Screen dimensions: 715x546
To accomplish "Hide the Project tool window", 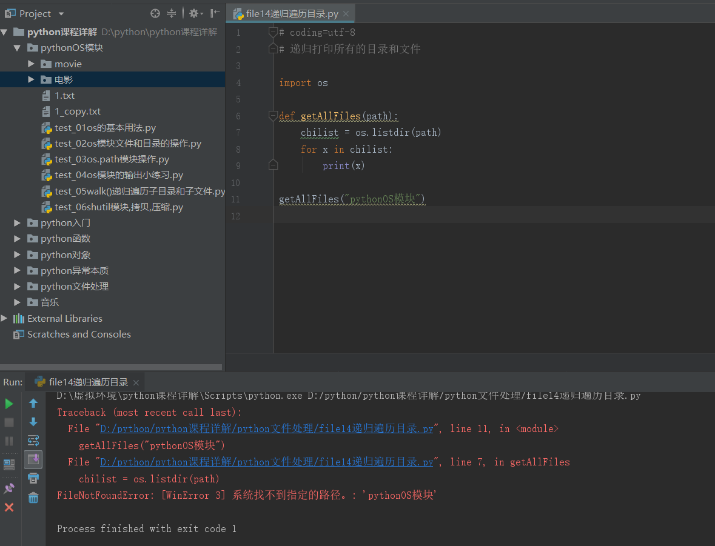I will click(x=215, y=14).
